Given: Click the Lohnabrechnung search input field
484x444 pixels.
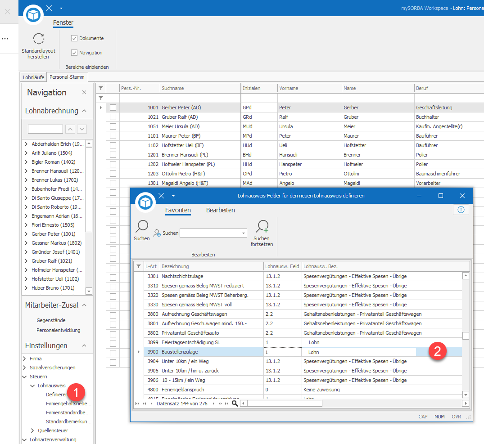Looking at the screenshot, I should [45, 129].
